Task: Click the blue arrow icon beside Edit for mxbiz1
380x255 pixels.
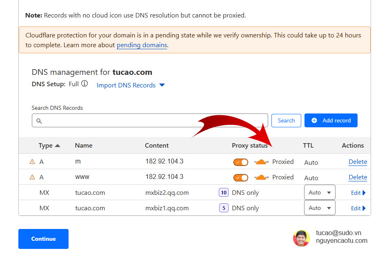Action: click(364, 208)
